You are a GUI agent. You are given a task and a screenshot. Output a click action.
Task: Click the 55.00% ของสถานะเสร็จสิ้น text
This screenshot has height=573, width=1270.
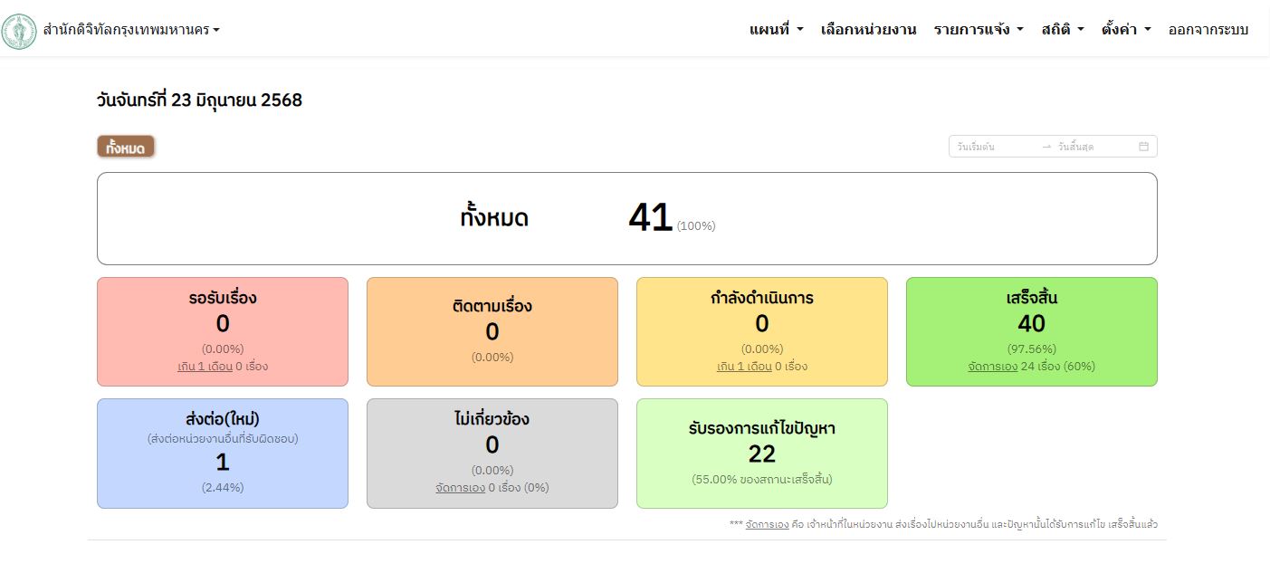coord(762,480)
